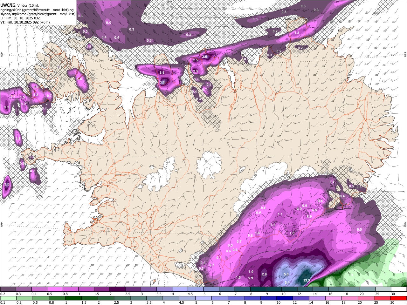Click the 'rigning/skúrir' legend description line

pos(38,10)
